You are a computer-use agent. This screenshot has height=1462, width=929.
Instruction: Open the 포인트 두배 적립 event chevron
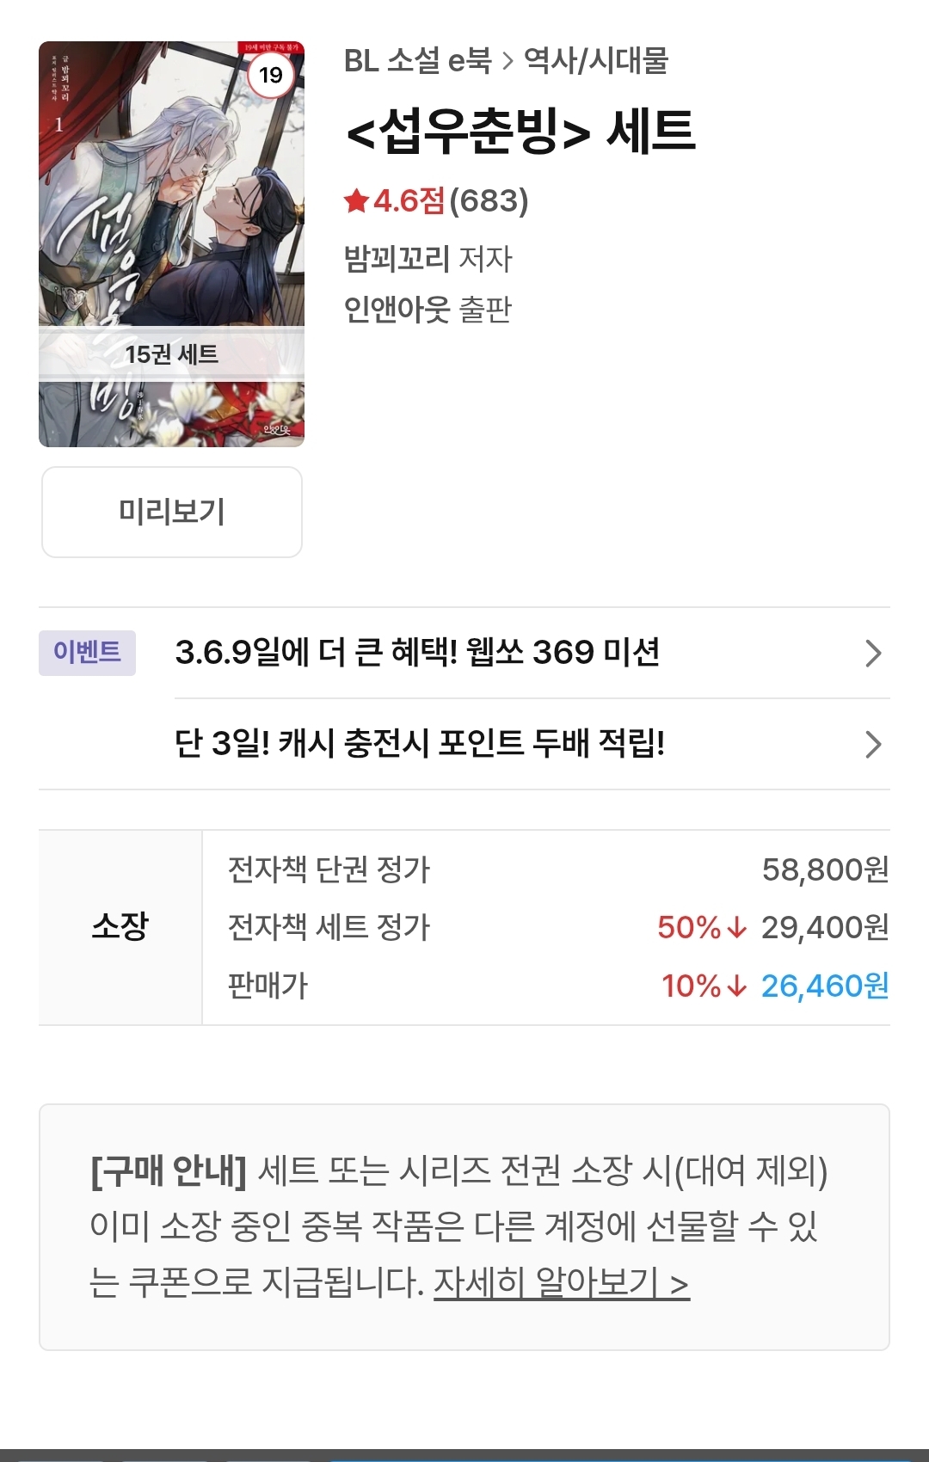tap(872, 744)
